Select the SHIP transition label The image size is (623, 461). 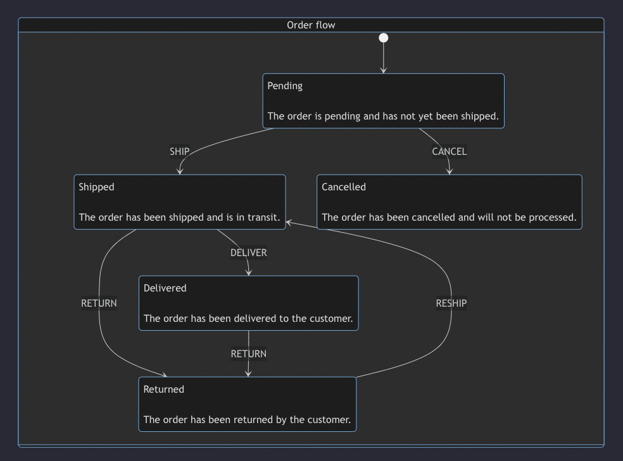pyautogui.click(x=179, y=151)
